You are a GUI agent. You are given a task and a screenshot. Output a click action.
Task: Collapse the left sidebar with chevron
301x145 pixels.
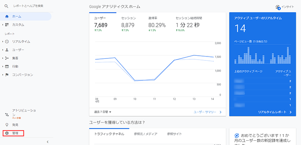48,142
